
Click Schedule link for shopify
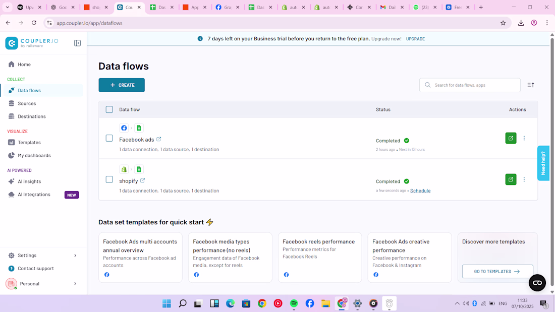point(420,191)
